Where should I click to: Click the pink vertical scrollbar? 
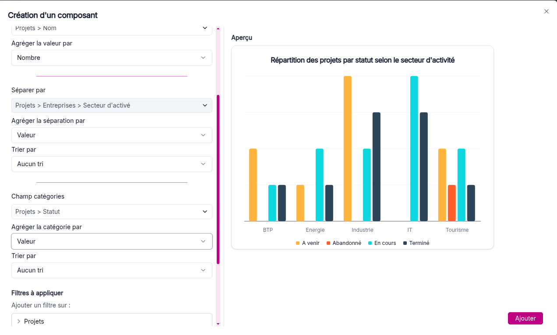218,175
